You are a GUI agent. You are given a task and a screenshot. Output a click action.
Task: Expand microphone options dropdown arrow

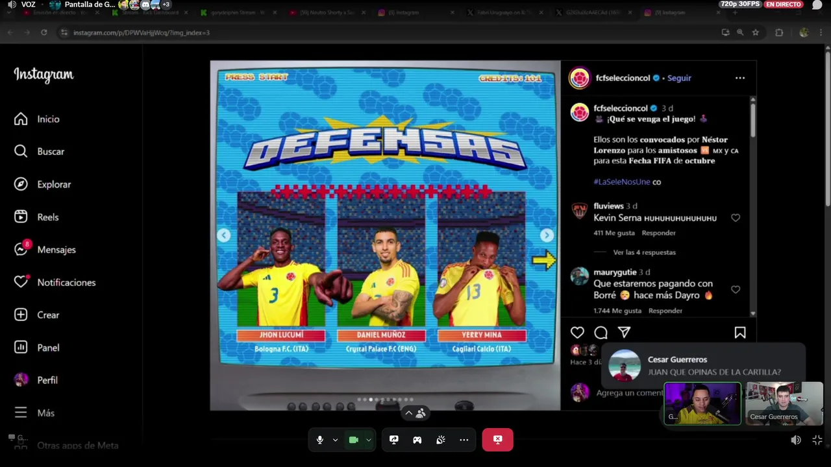[335, 440]
